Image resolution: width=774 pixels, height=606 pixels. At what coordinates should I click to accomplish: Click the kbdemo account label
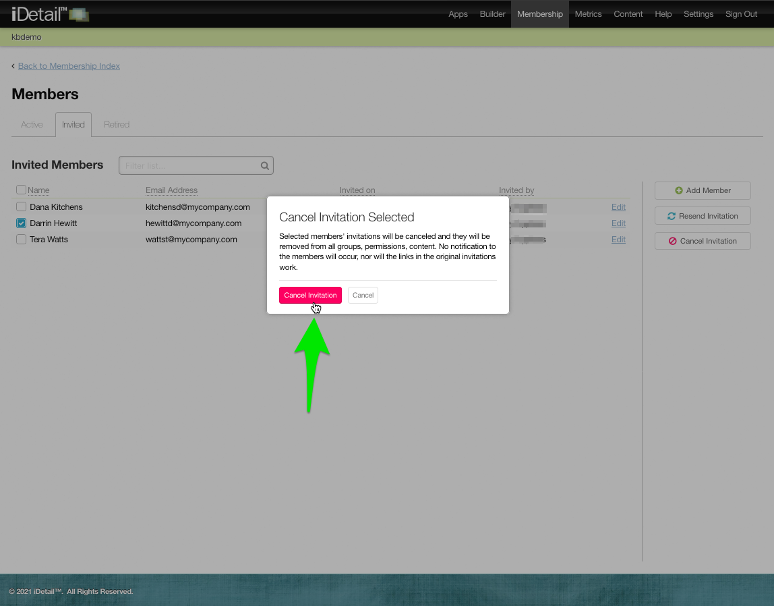tap(26, 37)
